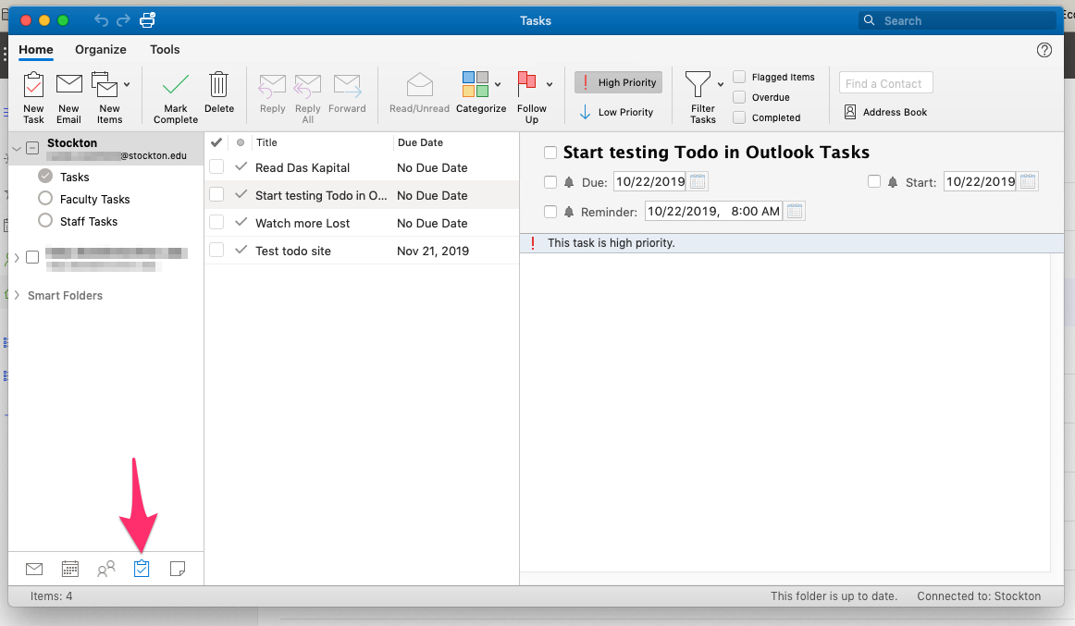Collapse the Stockton account

click(17, 148)
